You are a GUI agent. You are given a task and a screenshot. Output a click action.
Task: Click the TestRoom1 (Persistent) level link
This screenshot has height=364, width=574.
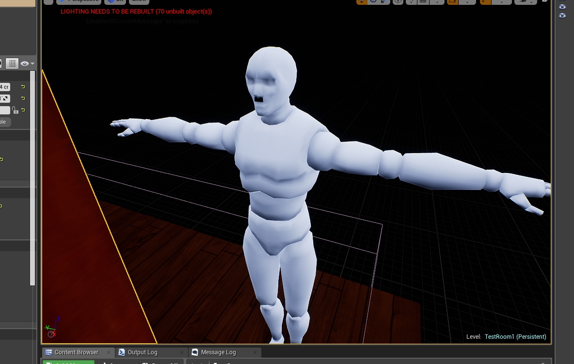515,337
